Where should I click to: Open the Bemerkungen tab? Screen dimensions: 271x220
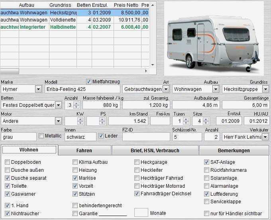[x=234, y=150]
